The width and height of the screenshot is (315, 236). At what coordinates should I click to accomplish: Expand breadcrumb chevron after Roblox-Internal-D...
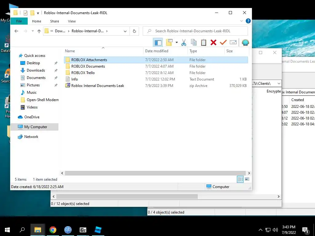click(x=107, y=31)
